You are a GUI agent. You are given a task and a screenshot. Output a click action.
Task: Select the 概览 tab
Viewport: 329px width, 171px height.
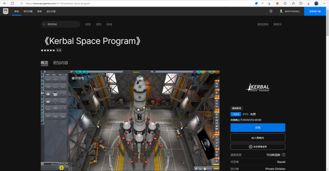pyautogui.click(x=44, y=63)
